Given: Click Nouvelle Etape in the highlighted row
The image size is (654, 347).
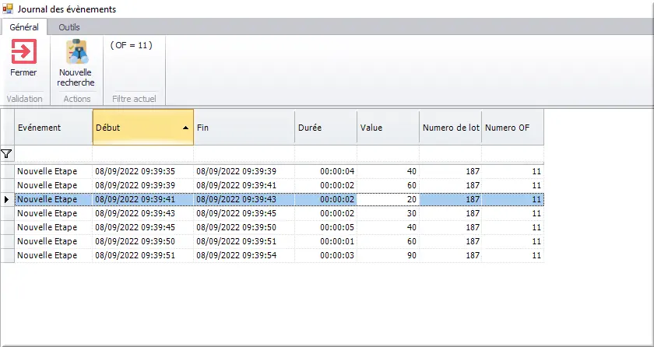Looking at the screenshot, I should (x=47, y=199).
